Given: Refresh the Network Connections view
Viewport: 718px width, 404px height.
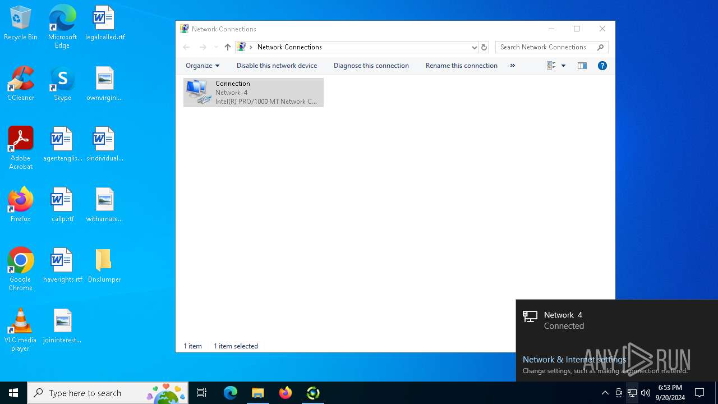Looking at the screenshot, I should coord(484,47).
